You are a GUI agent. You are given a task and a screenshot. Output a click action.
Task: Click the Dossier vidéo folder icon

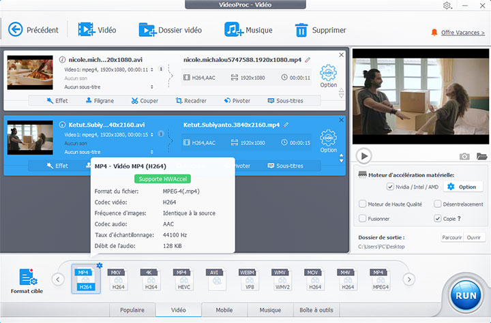click(147, 30)
